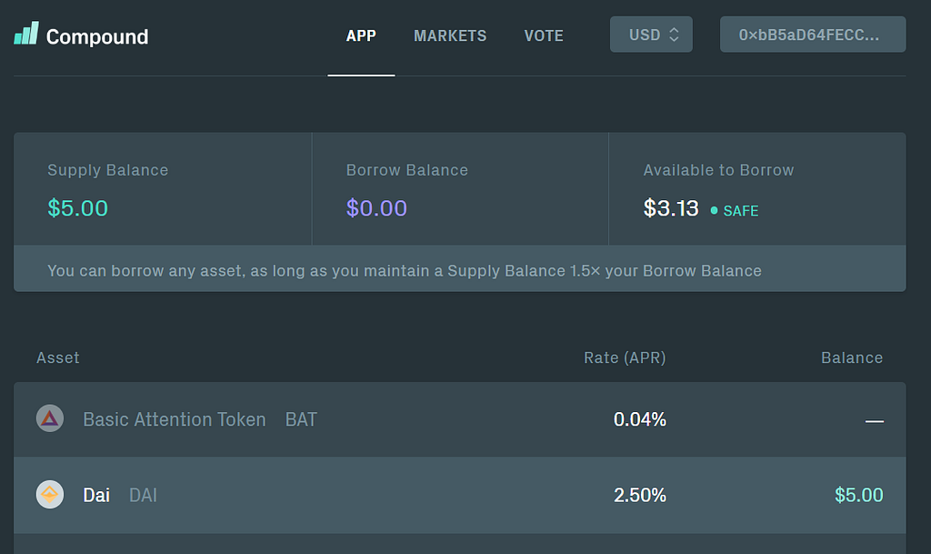
Task: Click the Compound green bars logo icon
Action: [26, 34]
